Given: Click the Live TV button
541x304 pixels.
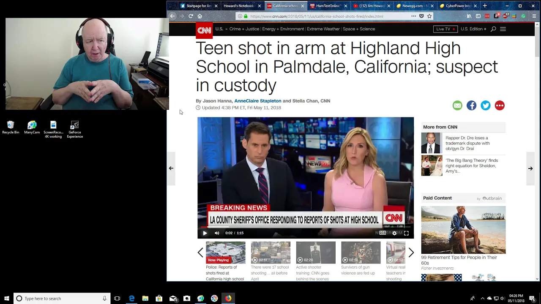Looking at the screenshot, I should 445,29.
